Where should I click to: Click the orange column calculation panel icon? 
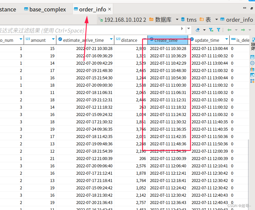click(252, 69)
